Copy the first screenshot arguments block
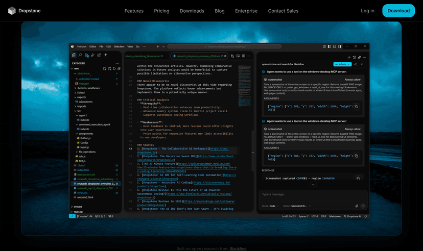Screen dimensions: 423x251 click(357, 107)
